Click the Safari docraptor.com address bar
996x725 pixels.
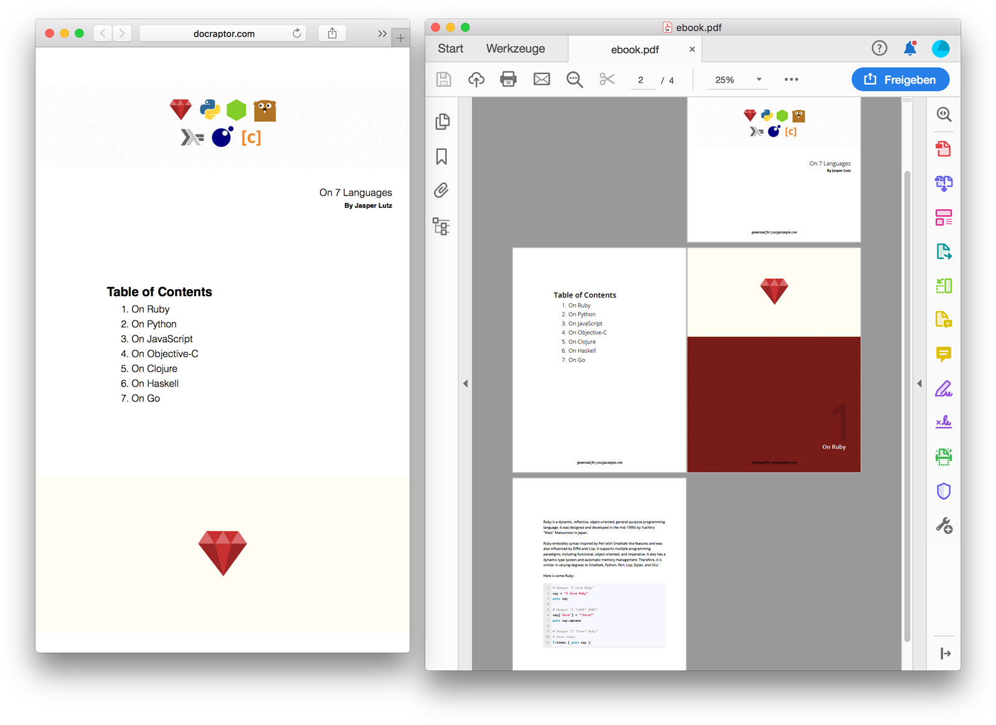[x=223, y=34]
